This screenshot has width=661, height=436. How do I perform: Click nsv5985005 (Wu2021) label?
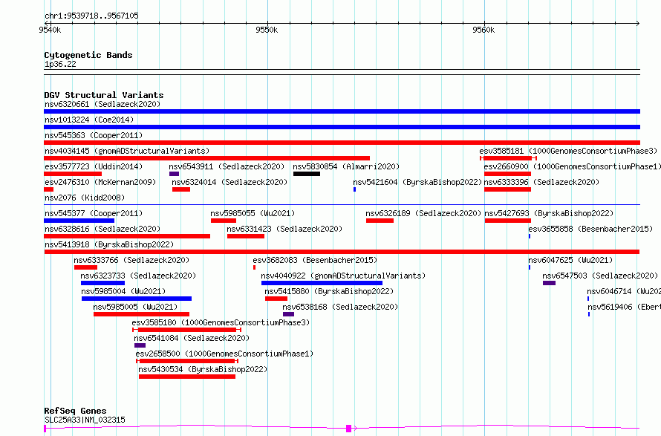(x=135, y=307)
